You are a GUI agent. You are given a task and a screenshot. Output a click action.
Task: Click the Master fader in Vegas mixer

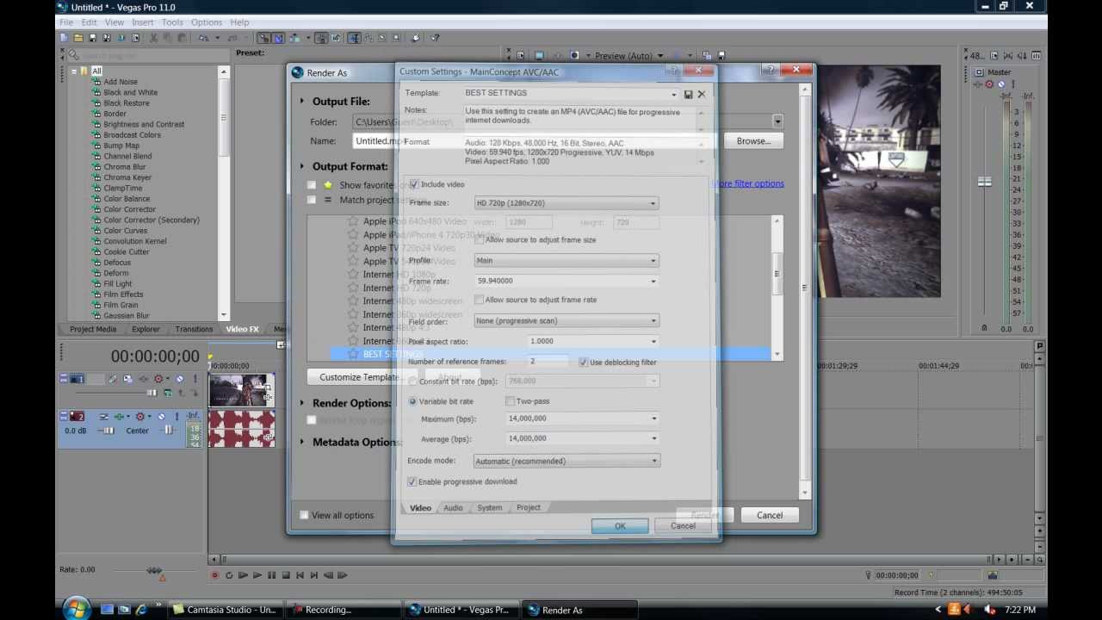(x=984, y=182)
